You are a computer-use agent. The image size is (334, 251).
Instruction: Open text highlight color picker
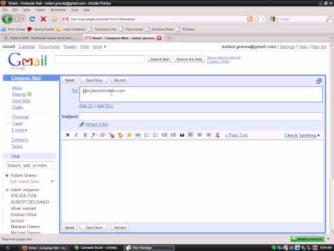pyautogui.click(x=120, y=135)
